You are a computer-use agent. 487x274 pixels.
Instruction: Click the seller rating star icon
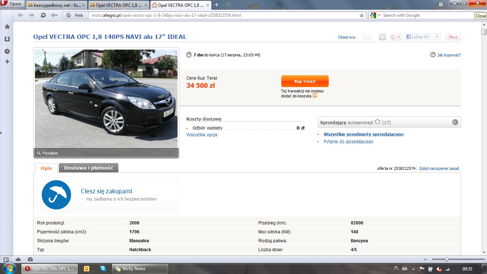(378, 122)
